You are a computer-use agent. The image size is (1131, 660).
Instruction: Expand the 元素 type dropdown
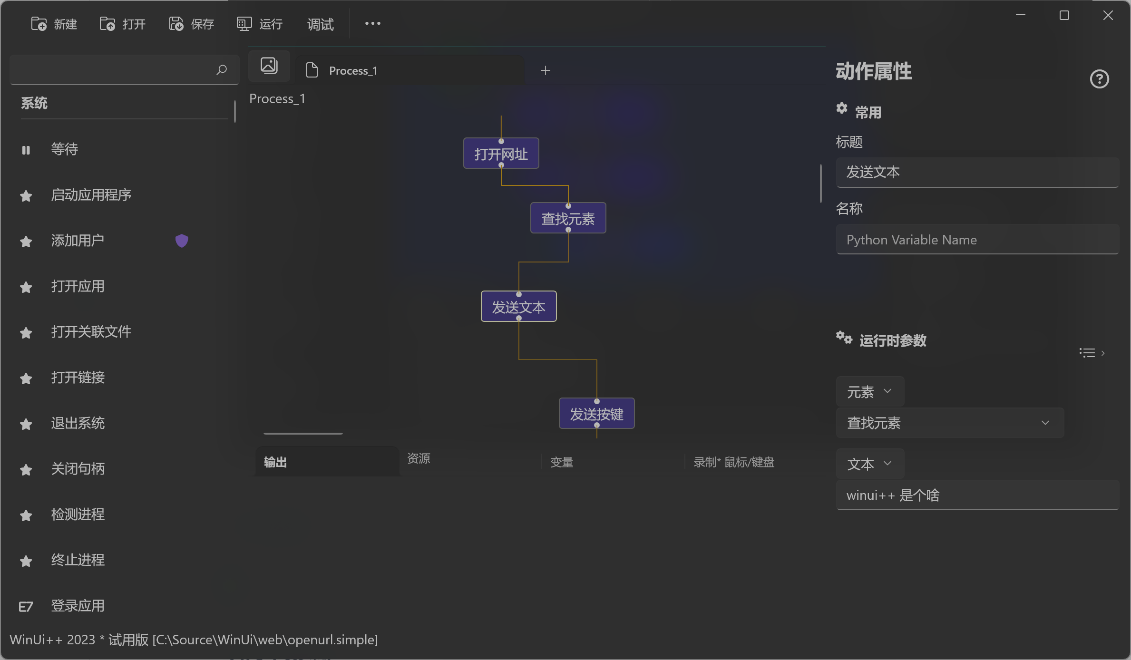pyautogui.click(x=869, y=391)
